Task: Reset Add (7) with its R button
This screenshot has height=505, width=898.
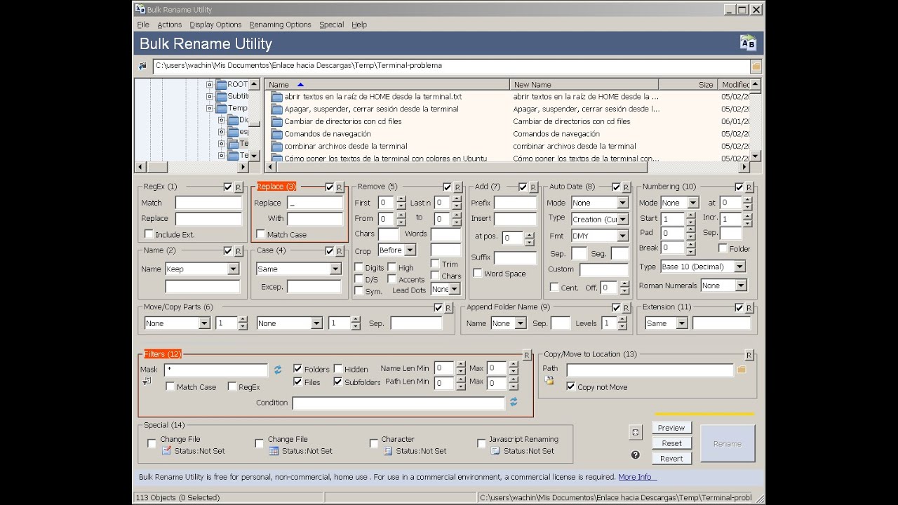Action: [533, 187]
